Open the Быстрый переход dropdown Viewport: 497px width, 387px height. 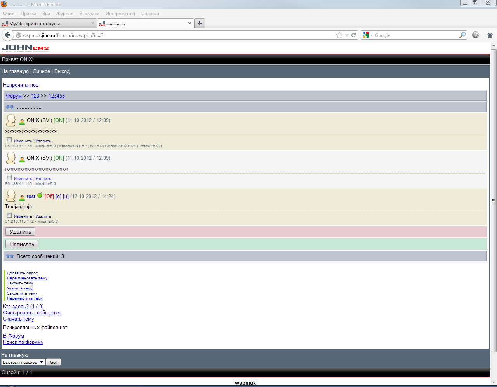click(x=23, y=362)
